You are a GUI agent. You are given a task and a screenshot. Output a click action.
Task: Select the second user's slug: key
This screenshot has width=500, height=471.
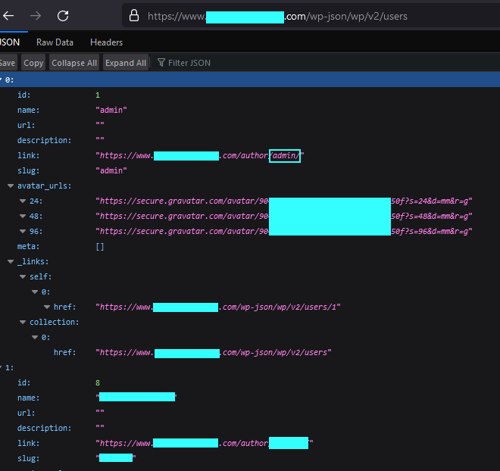point(28,458)
